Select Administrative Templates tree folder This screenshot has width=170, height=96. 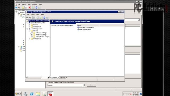42,37
